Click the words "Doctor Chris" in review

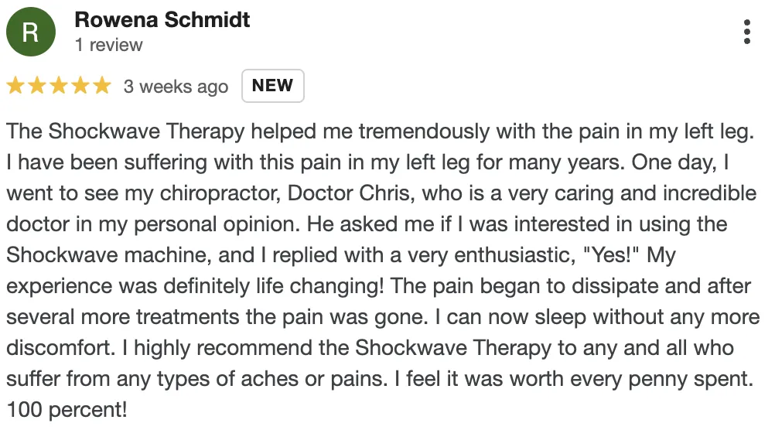[x=350, y=193]
